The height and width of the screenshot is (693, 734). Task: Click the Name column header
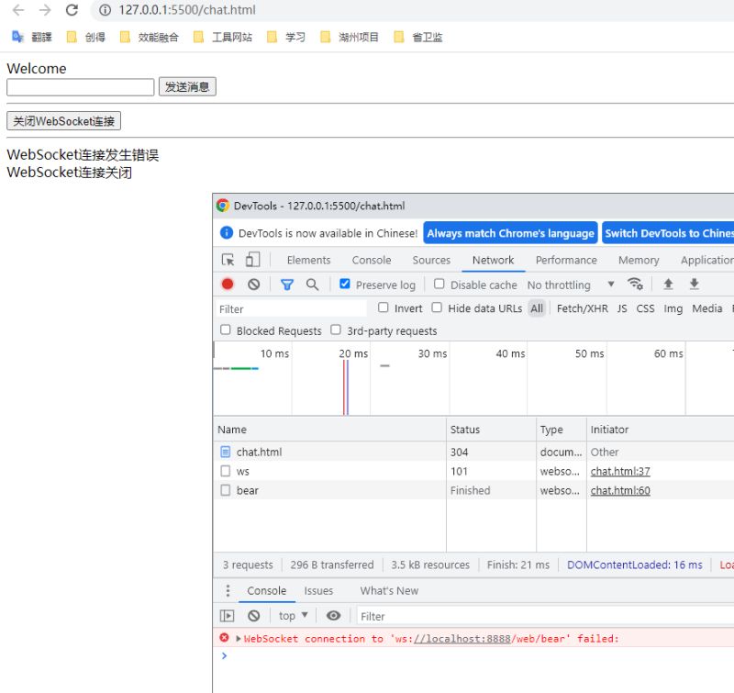[x=329, y=430]
